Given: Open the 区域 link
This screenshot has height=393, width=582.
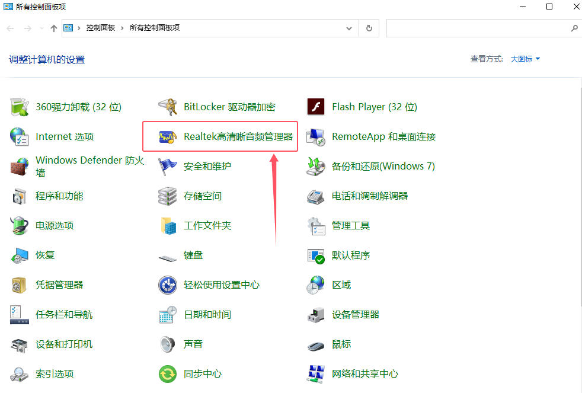Looking at the screenshot, I should pos(341,285).
